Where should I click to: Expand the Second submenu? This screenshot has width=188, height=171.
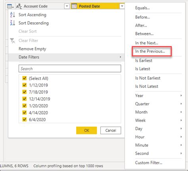[x=181, y=153]
